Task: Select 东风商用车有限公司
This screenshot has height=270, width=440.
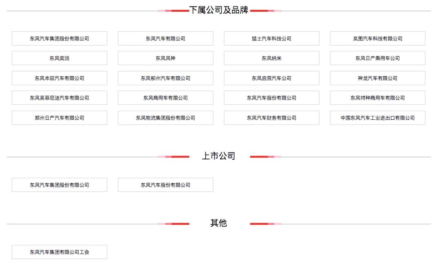Action: click(x=165, y=98)
